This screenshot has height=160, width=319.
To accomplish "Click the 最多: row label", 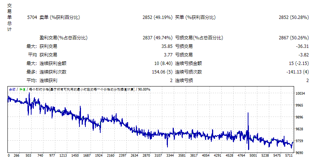I will pyautogui.click(x=32, y=72).
